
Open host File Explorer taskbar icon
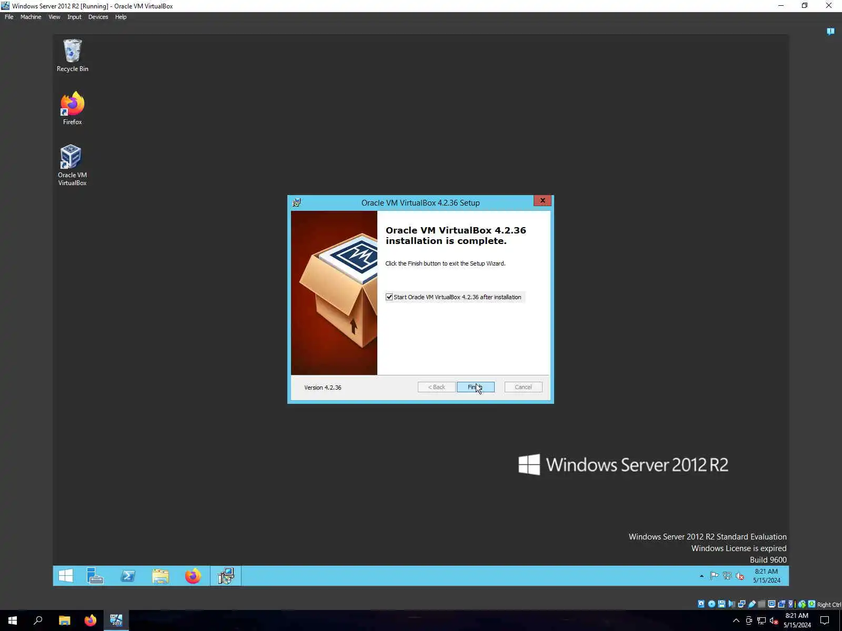click(x=64, y=620)
